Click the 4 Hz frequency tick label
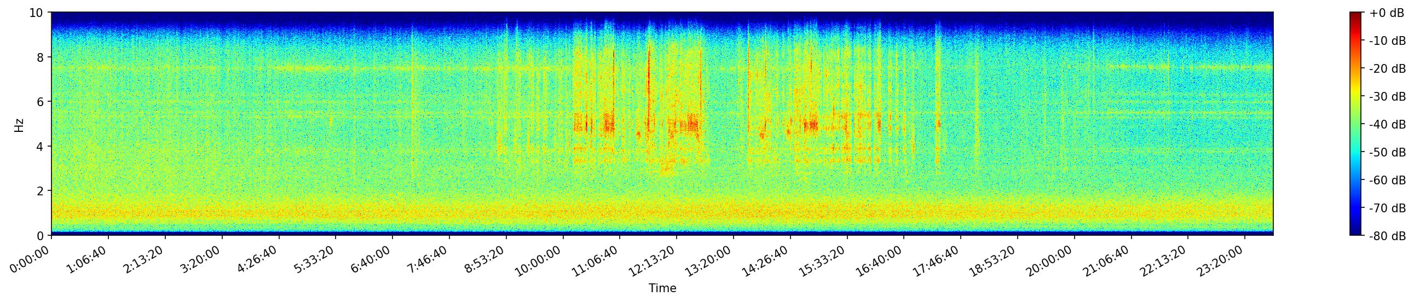The height and width of the screenshot is (302, 1414). [x=41, y=146]
